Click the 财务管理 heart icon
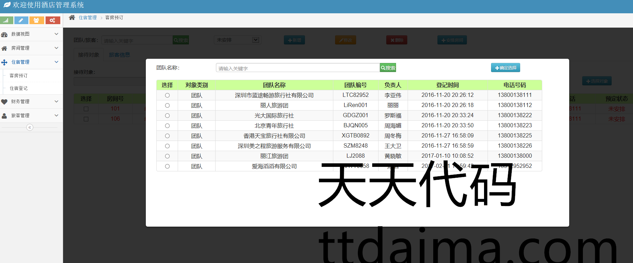Viewport: 633px width, 263px height. [x=5, y=102]
